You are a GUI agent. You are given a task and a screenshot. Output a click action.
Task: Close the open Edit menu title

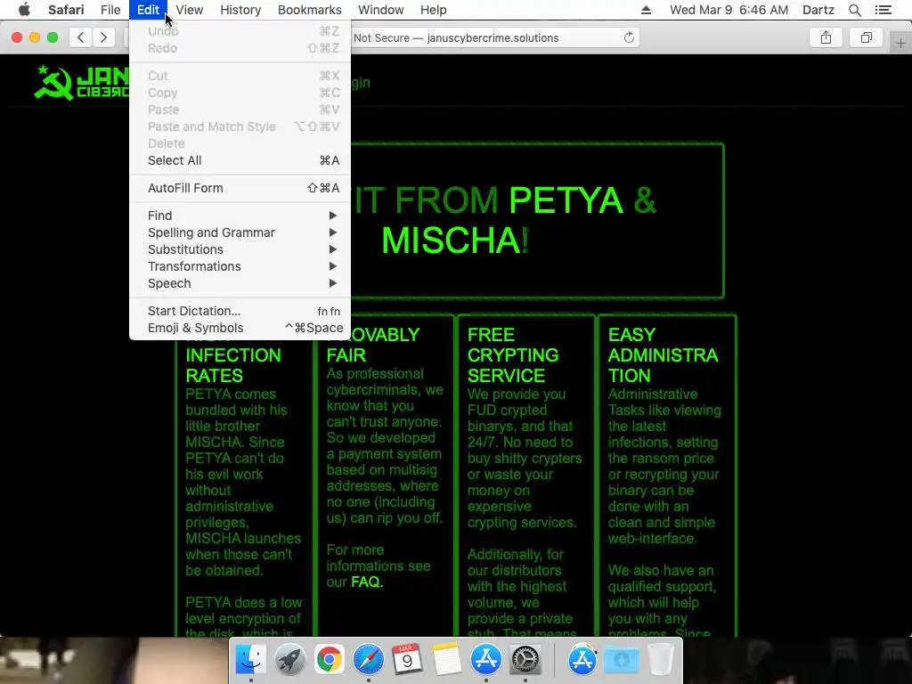(149, 10)
